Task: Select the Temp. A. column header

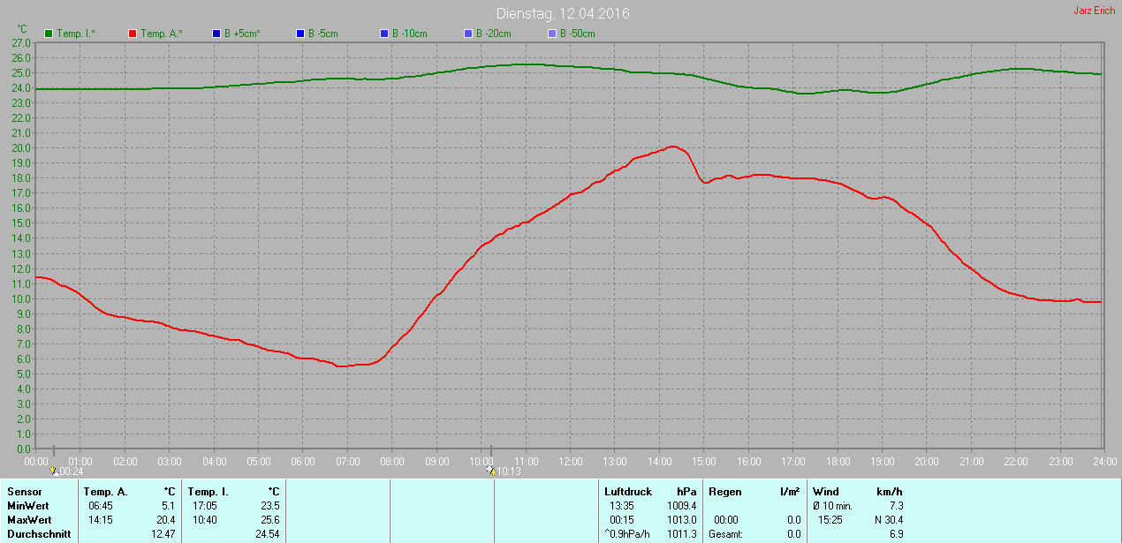Action: click(105, 491)
